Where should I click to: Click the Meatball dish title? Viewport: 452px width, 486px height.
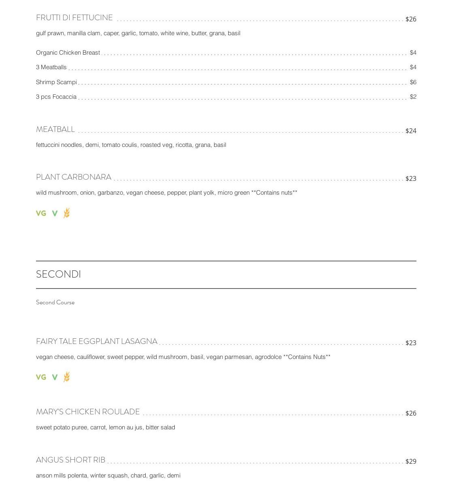pos(55,129)
